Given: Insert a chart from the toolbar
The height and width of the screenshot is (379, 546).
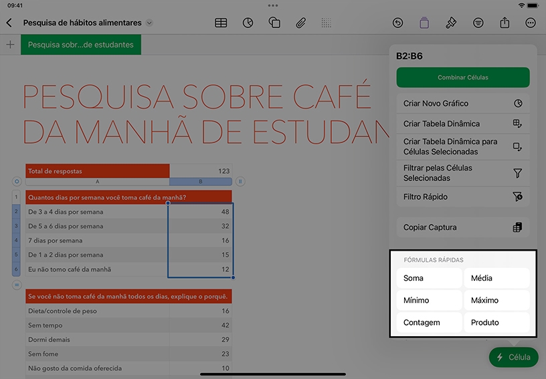Looking at the screenshot, I should 248,23.
